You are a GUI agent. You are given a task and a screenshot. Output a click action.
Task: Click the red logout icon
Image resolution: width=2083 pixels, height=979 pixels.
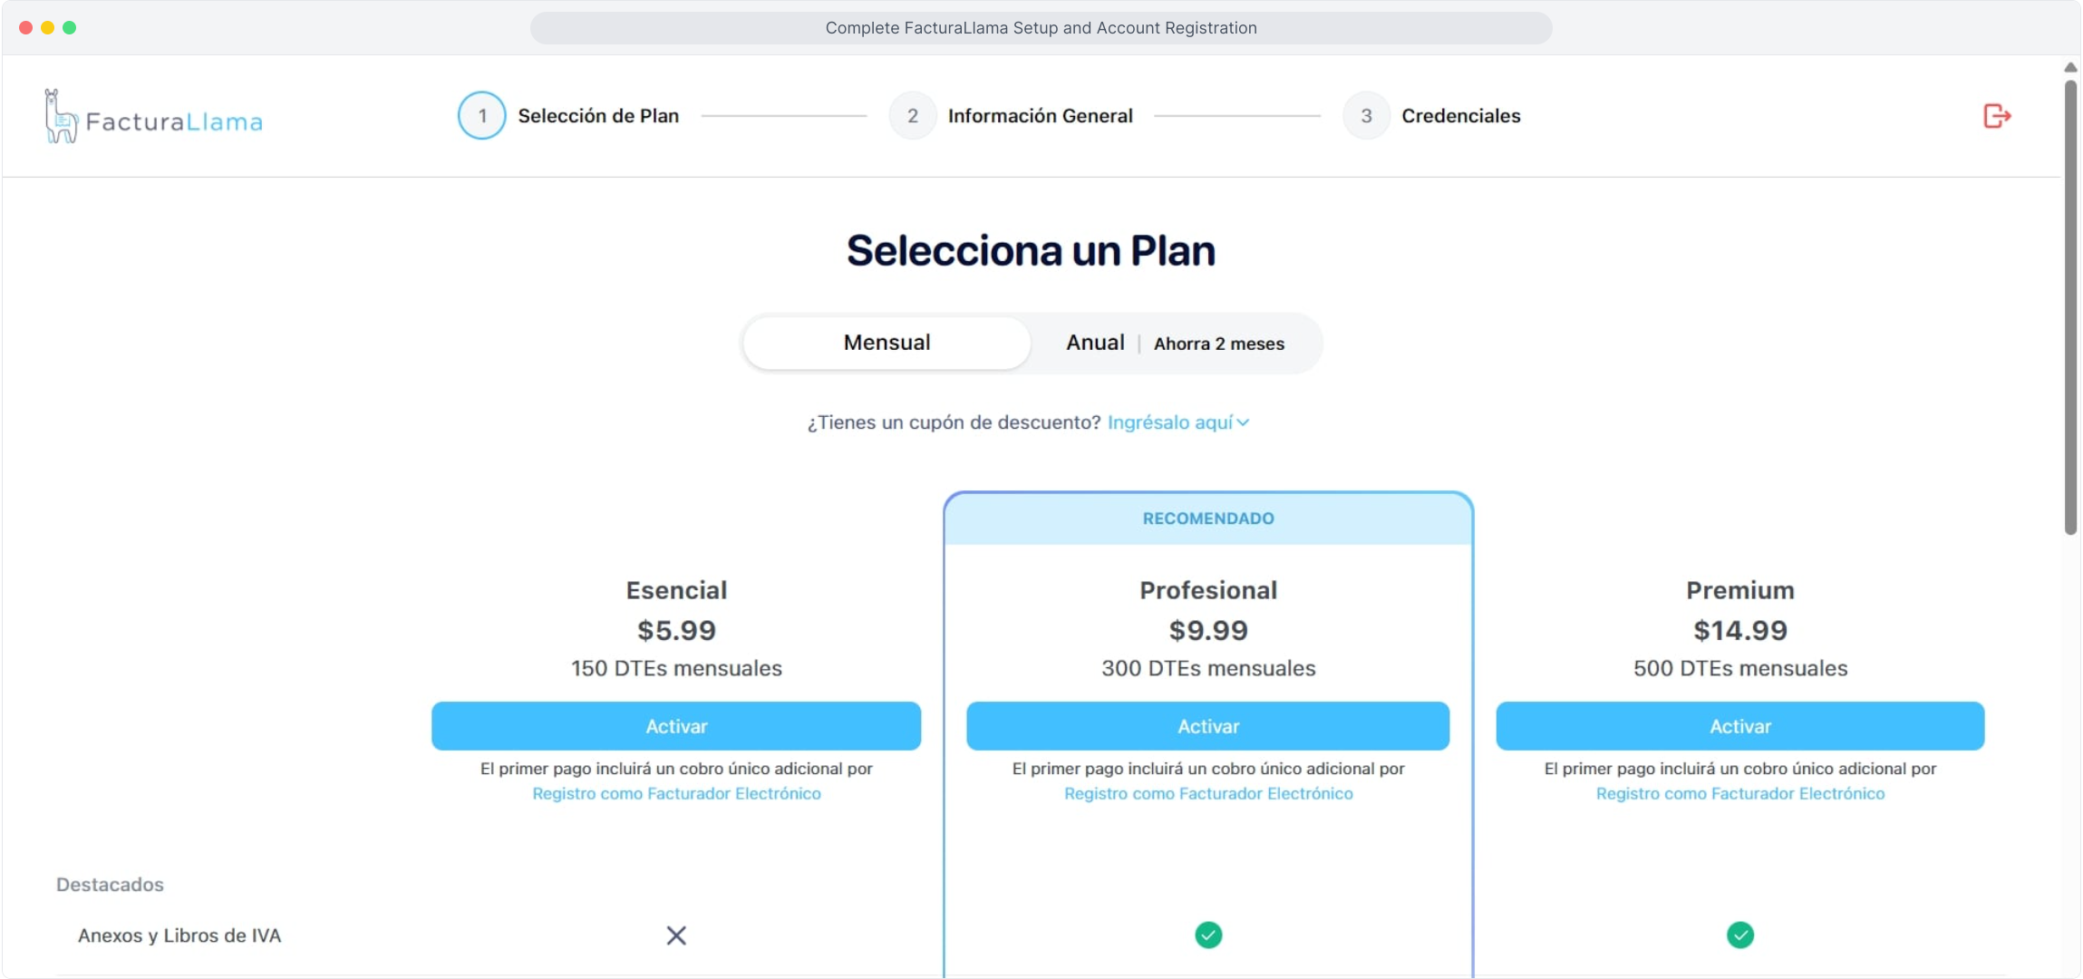(1996, 116)
